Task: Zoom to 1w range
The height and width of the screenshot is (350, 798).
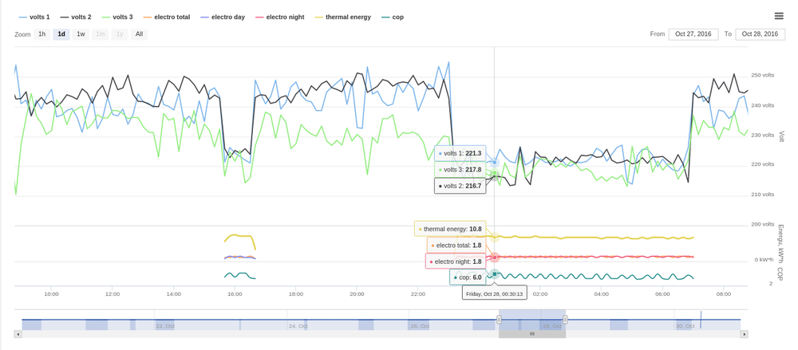Action: tap(81, 34)
